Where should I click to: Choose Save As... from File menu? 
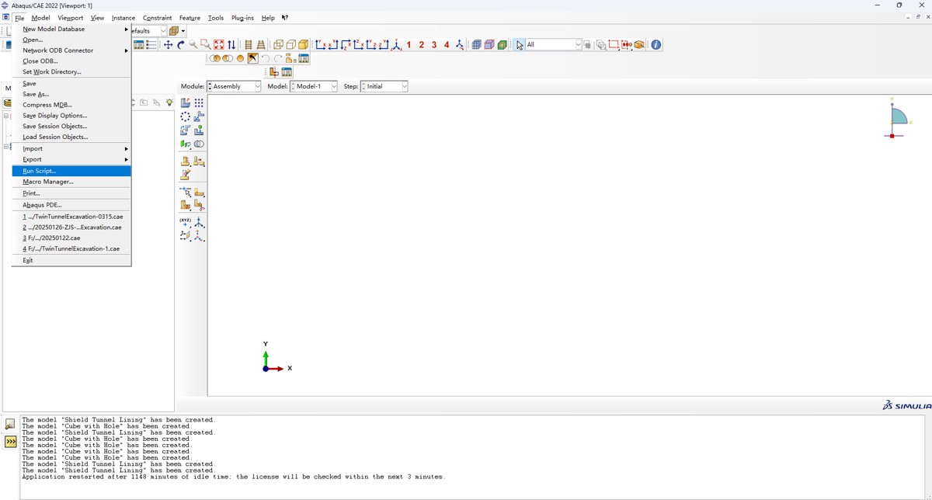click(71, 94)
